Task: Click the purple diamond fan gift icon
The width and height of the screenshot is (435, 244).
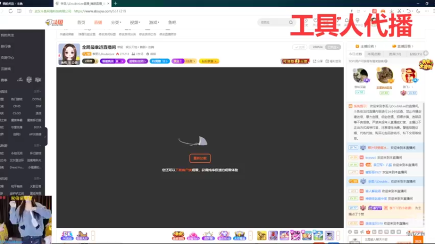Action: pyautogui.click(x=224, y=235)
